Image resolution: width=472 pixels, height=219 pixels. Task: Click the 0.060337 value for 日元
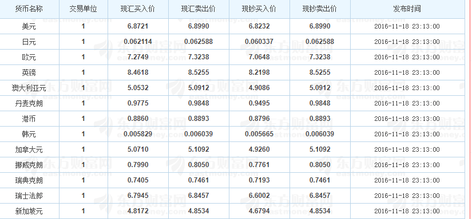point(259,42)
